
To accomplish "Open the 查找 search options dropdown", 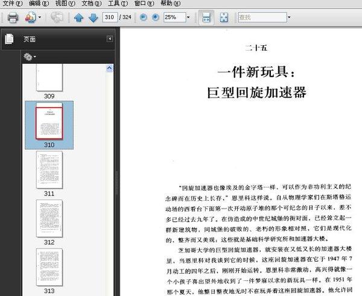I will coord(289,17).
